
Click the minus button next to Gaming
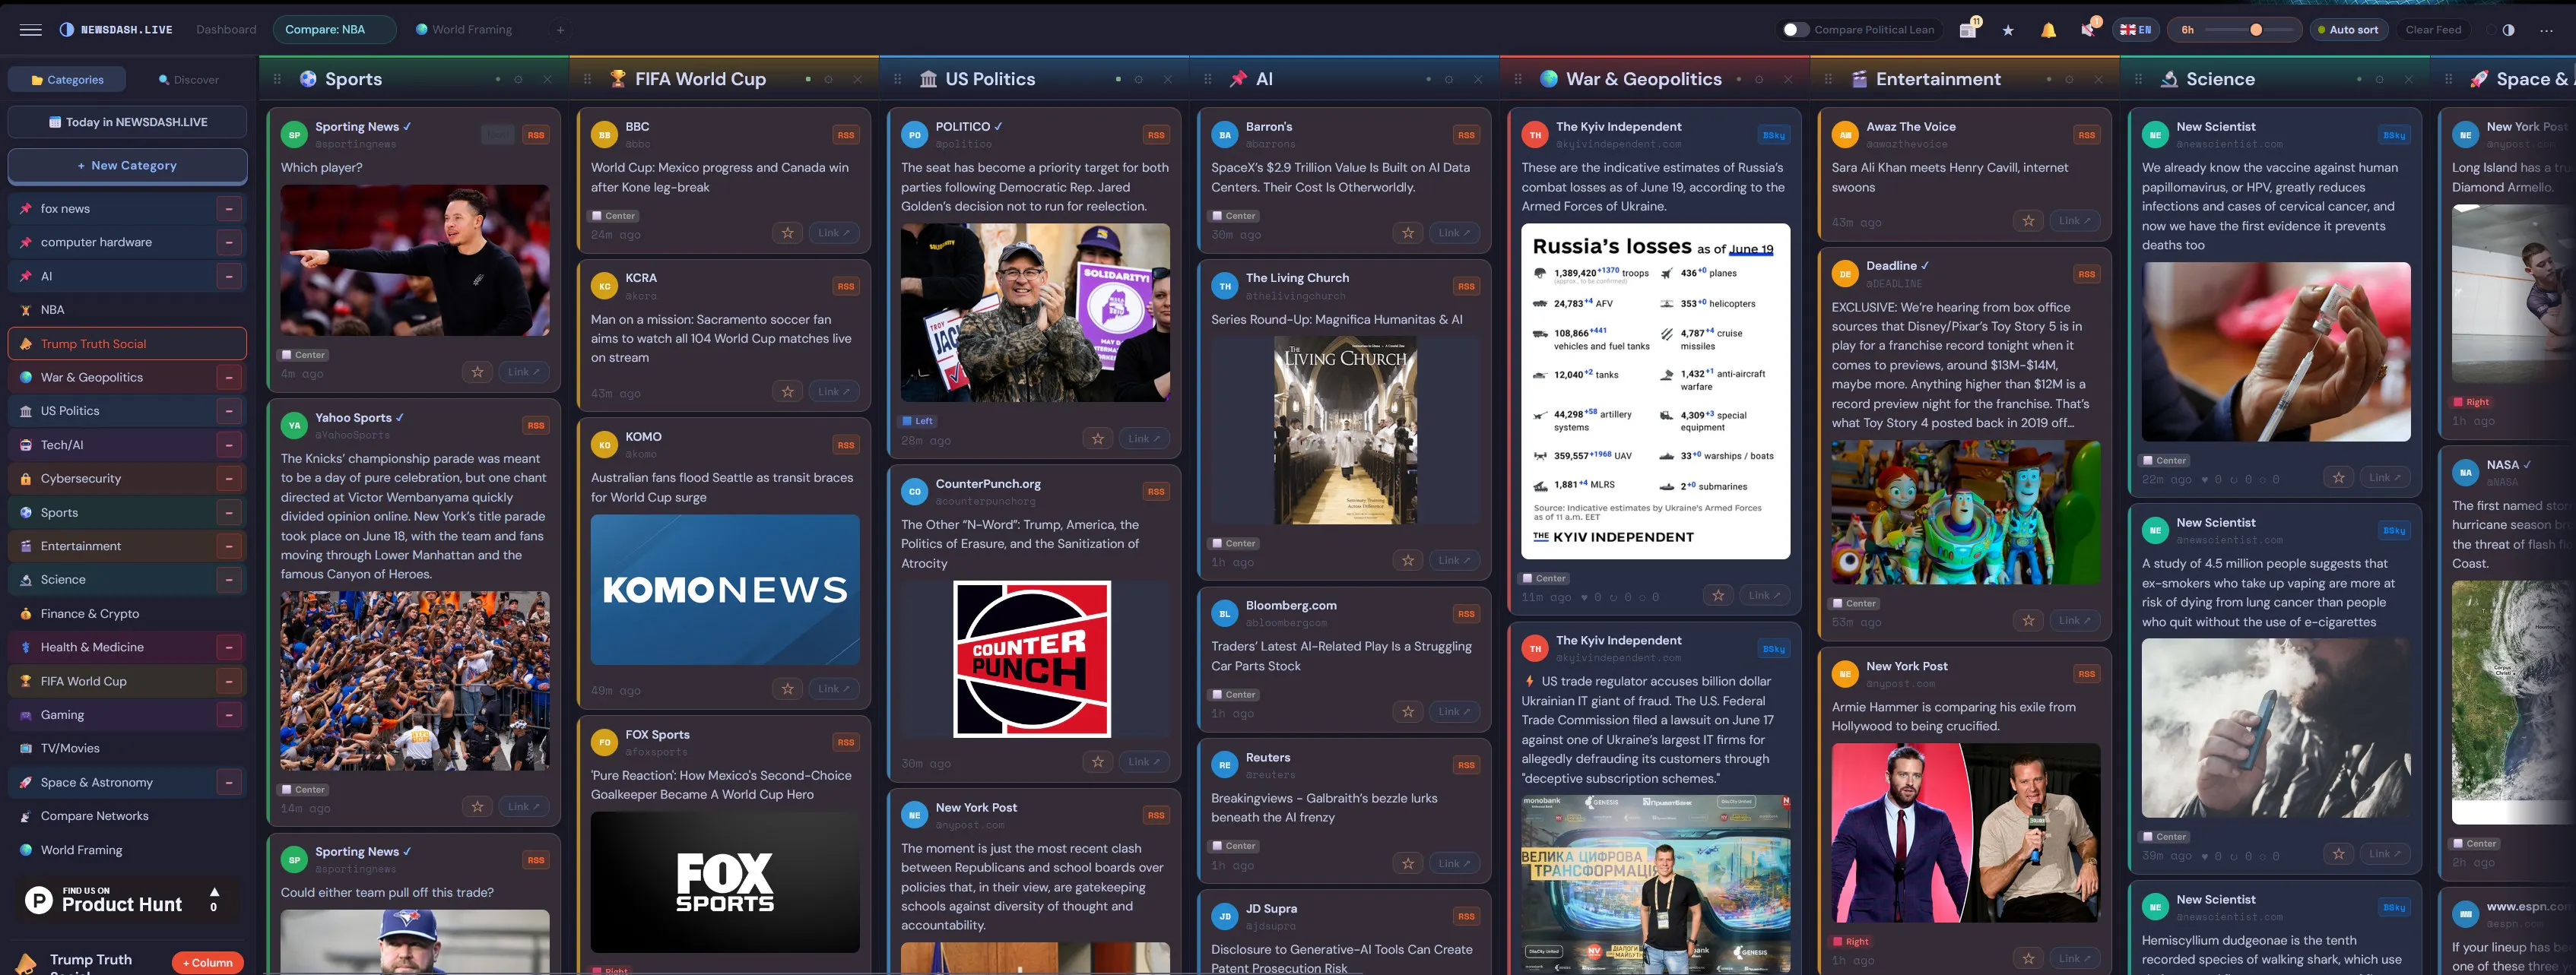pos(229,715)
